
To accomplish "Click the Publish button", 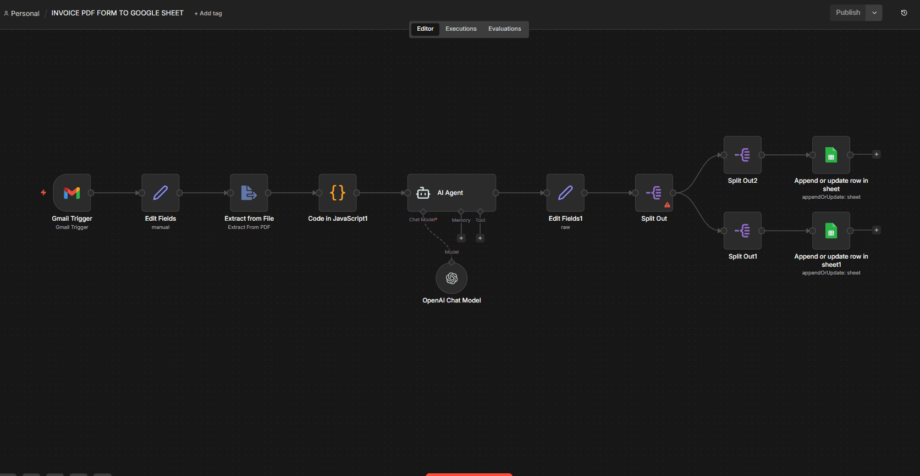I will pyautogui.click(x=848, y=13).
